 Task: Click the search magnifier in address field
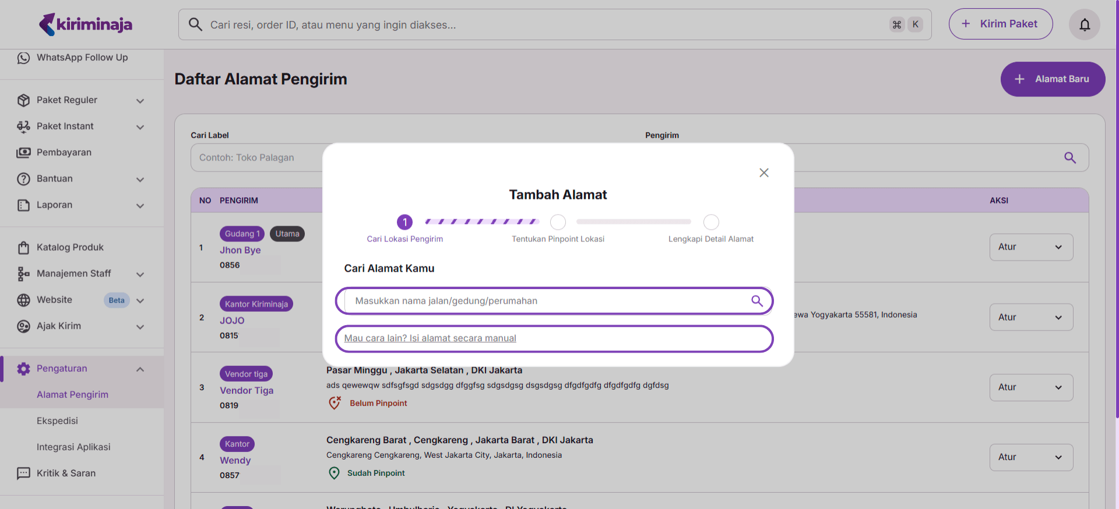click(x=756, y=301)
